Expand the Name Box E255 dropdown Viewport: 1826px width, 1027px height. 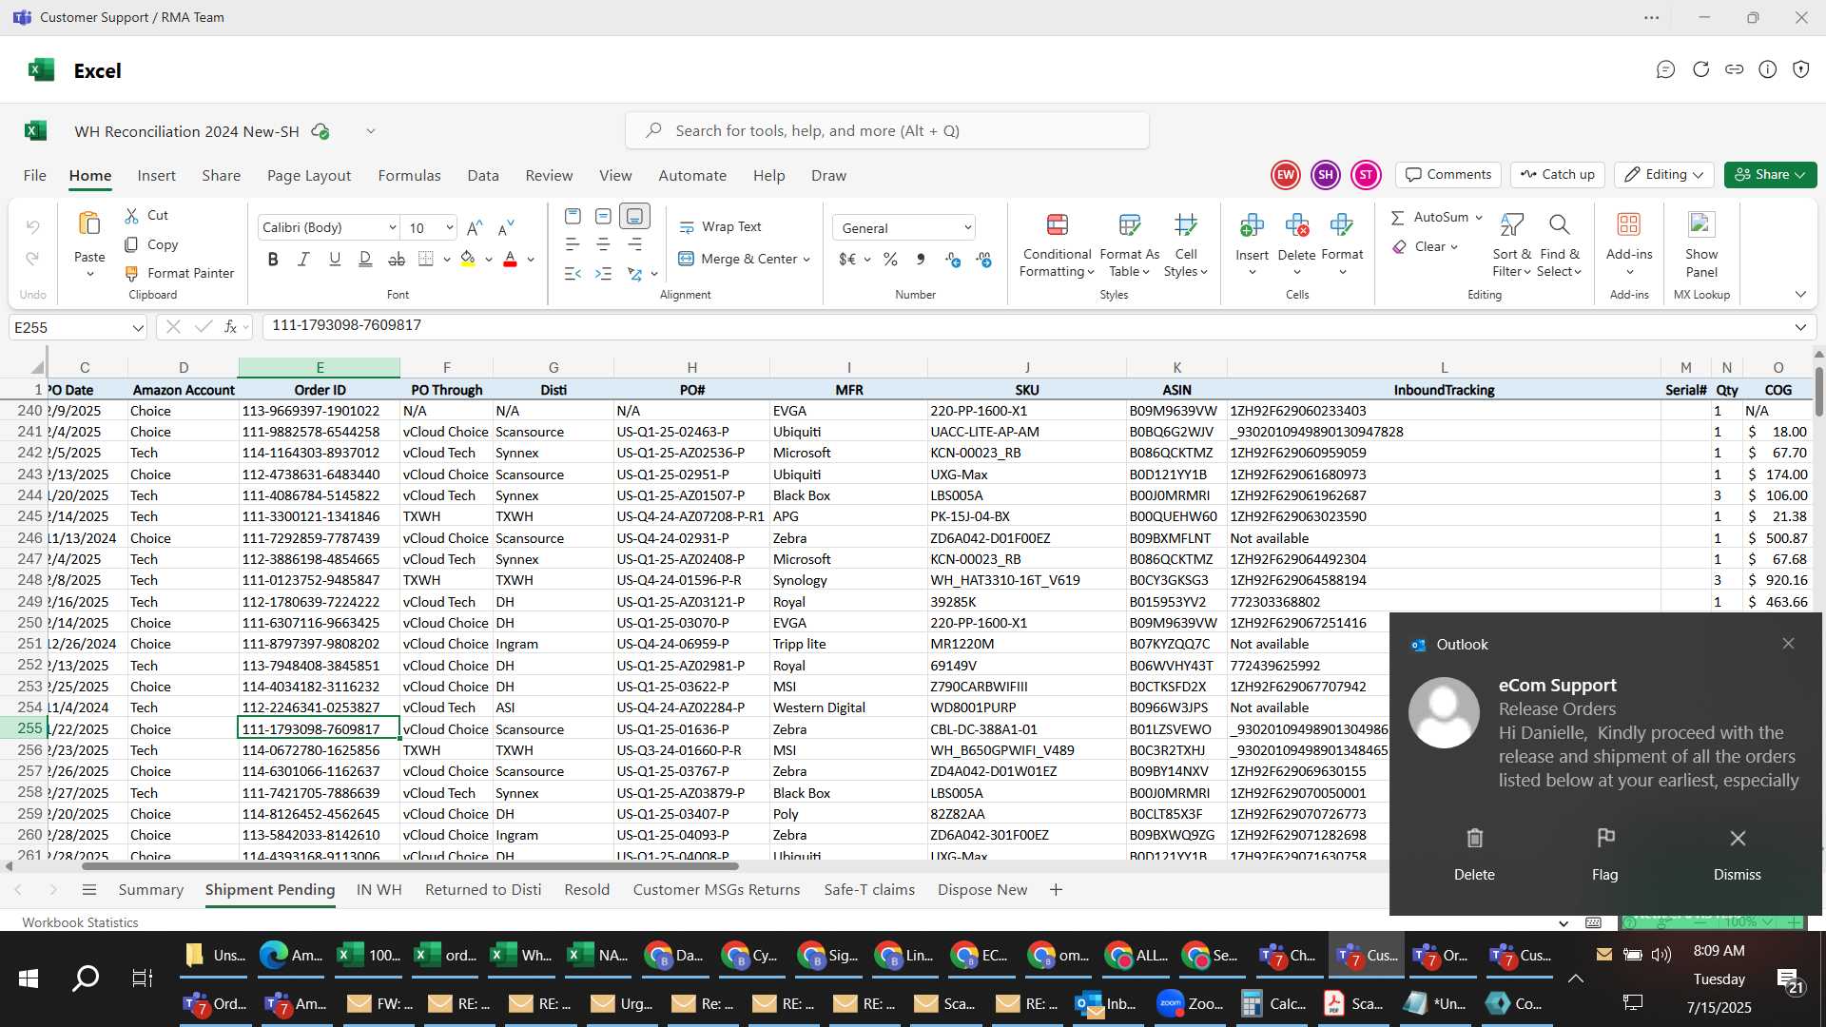coord(138,327)
